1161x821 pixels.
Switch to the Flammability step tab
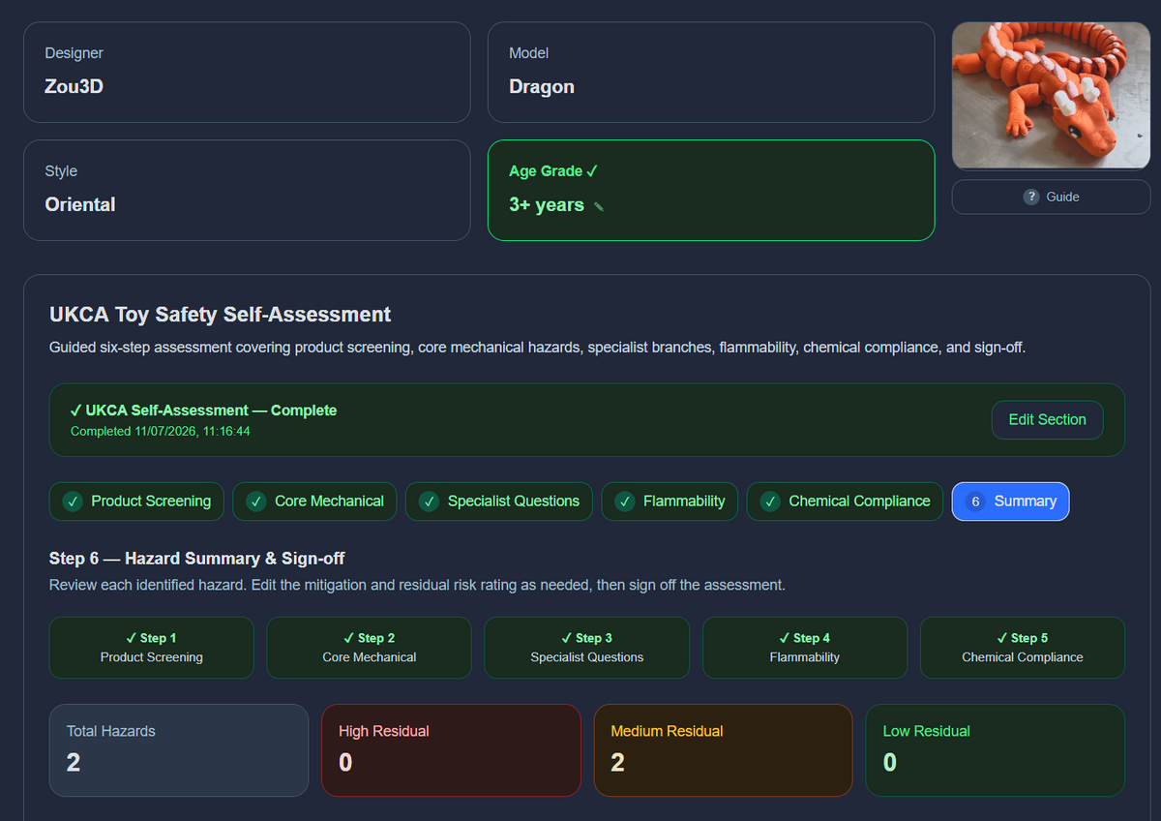tap(670, 502)
